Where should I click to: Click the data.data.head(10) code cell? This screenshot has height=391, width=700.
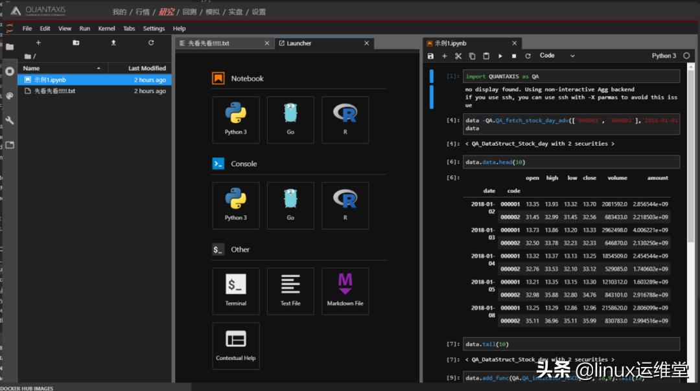(572, 162)
